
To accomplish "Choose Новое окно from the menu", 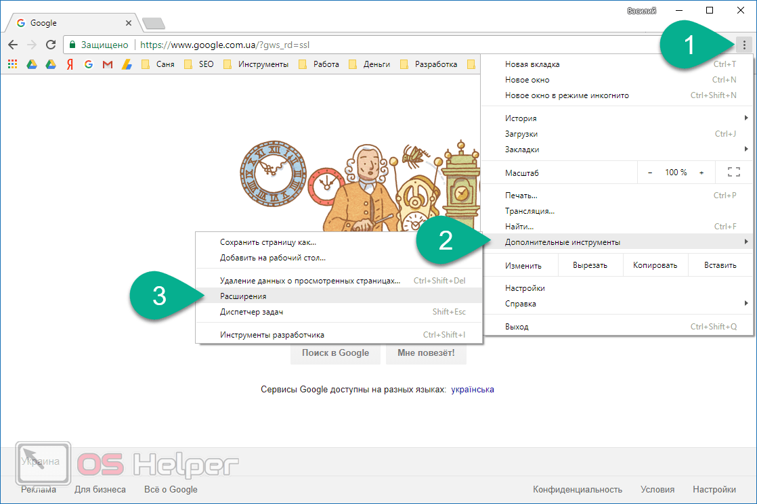I will coord(617,80).
